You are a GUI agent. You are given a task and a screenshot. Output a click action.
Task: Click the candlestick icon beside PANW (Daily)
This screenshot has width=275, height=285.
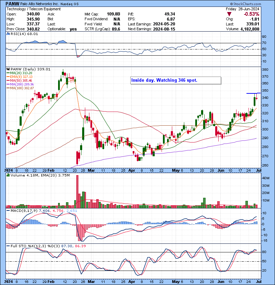coord(8,69)
